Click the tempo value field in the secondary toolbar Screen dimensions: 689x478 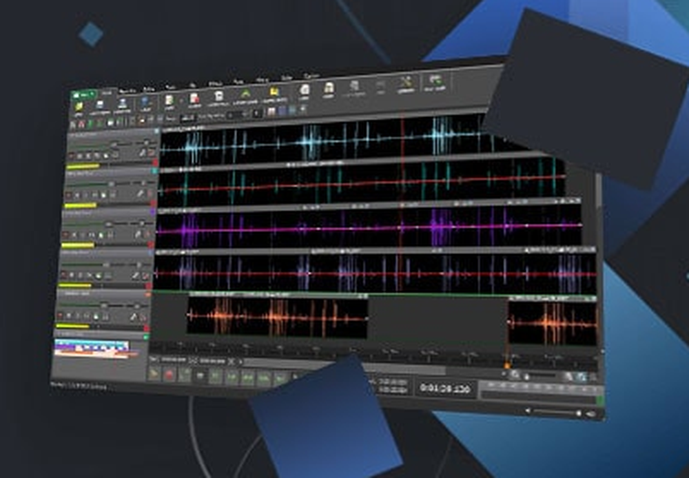coord(188,118)
